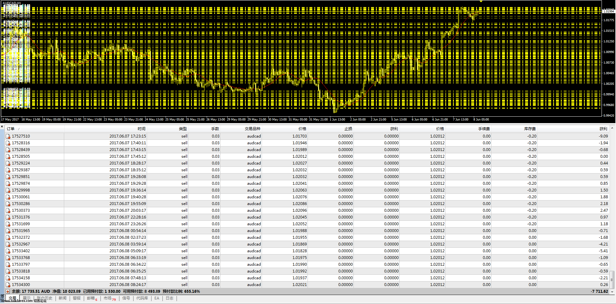Sort orders by the 库存费 column header

(x=515, y=129)
